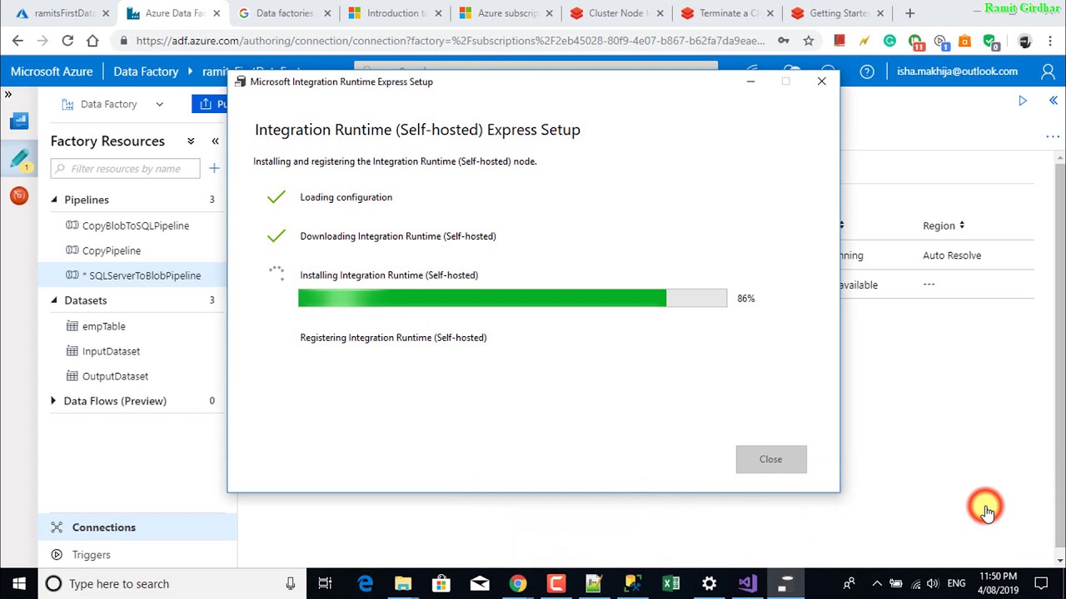Collapse the Datasets tree section
The height and width of the screenshot is (599, 1066).
pos(54,300)
